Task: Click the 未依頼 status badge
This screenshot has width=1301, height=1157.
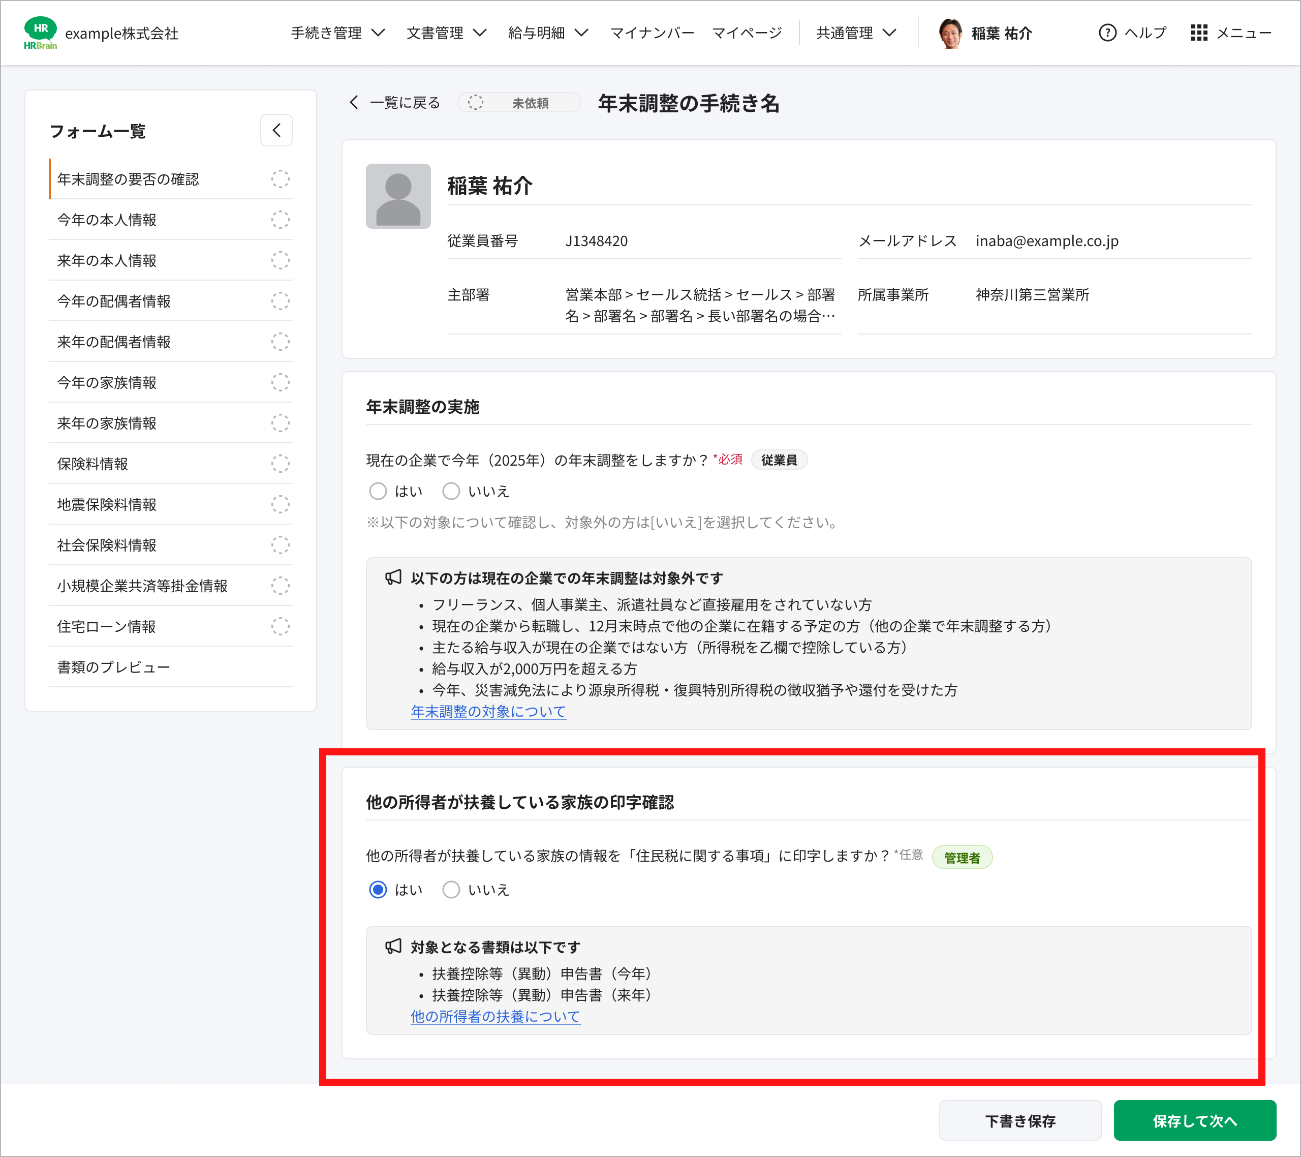Action: click(519, 103)
